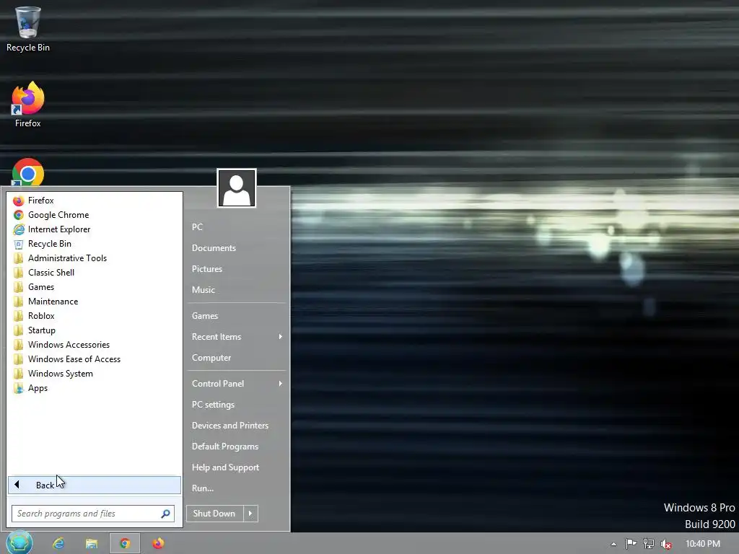Expand the Startup folder
739x554 pixels.
coord(95,330)
